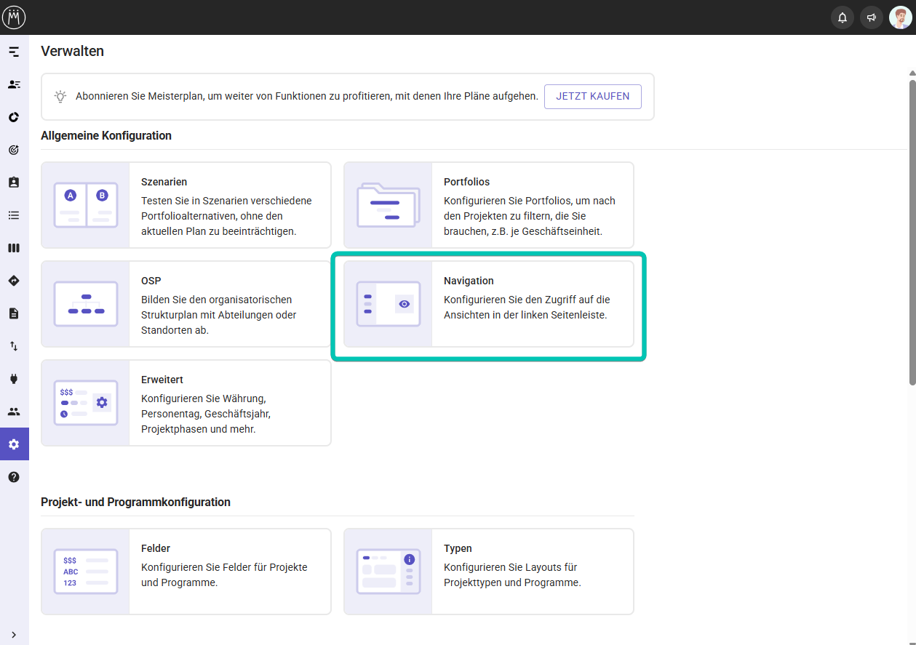Click the JETZT KAUFEN button

tap(592, 97)
